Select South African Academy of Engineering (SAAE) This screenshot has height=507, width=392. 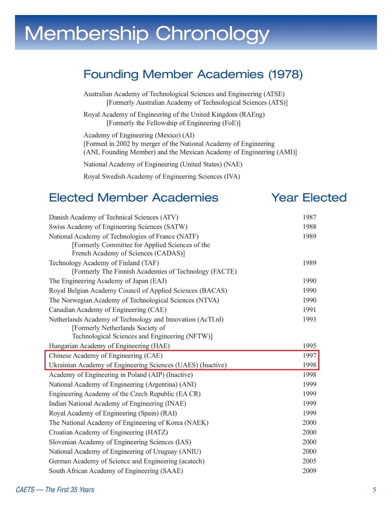pyautogui.click(x=116, y=471)
